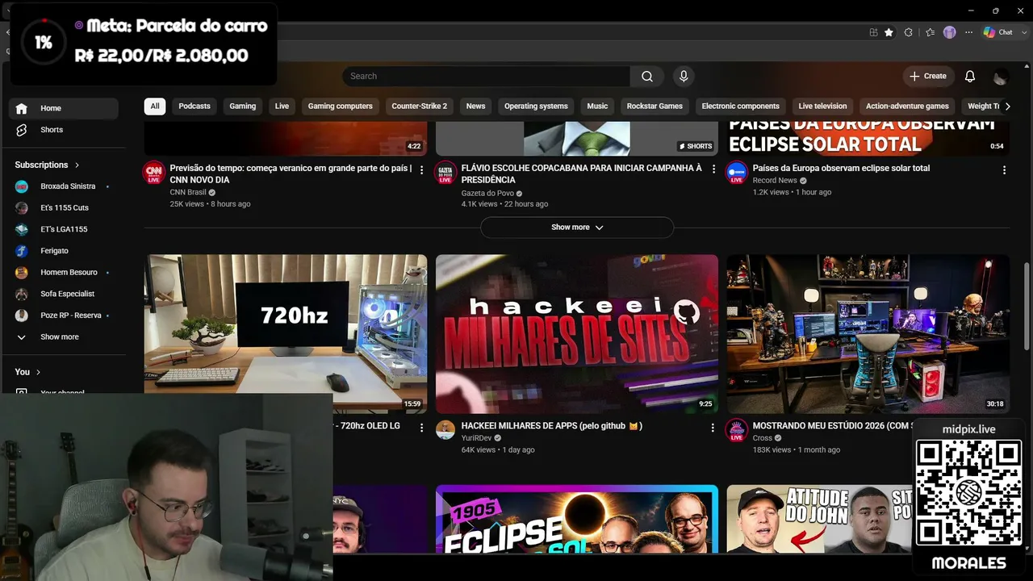Viewport: 1033px width, 581px height.
Task: Open more options for 720hz OLED LG video
Action: pos(421,428)
